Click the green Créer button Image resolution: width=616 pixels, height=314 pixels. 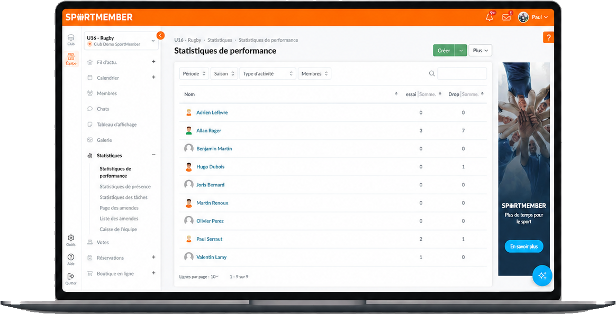coord(444,51)
